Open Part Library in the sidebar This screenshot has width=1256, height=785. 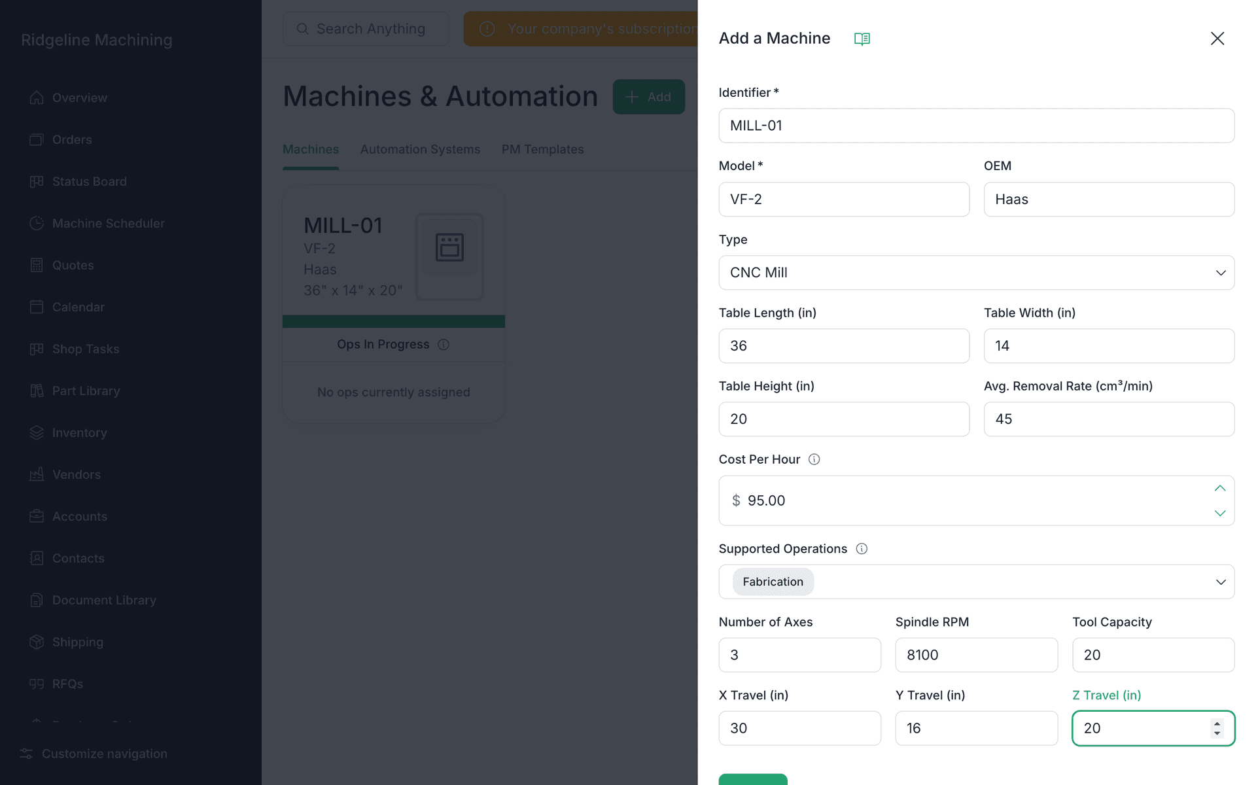point(75,391)
